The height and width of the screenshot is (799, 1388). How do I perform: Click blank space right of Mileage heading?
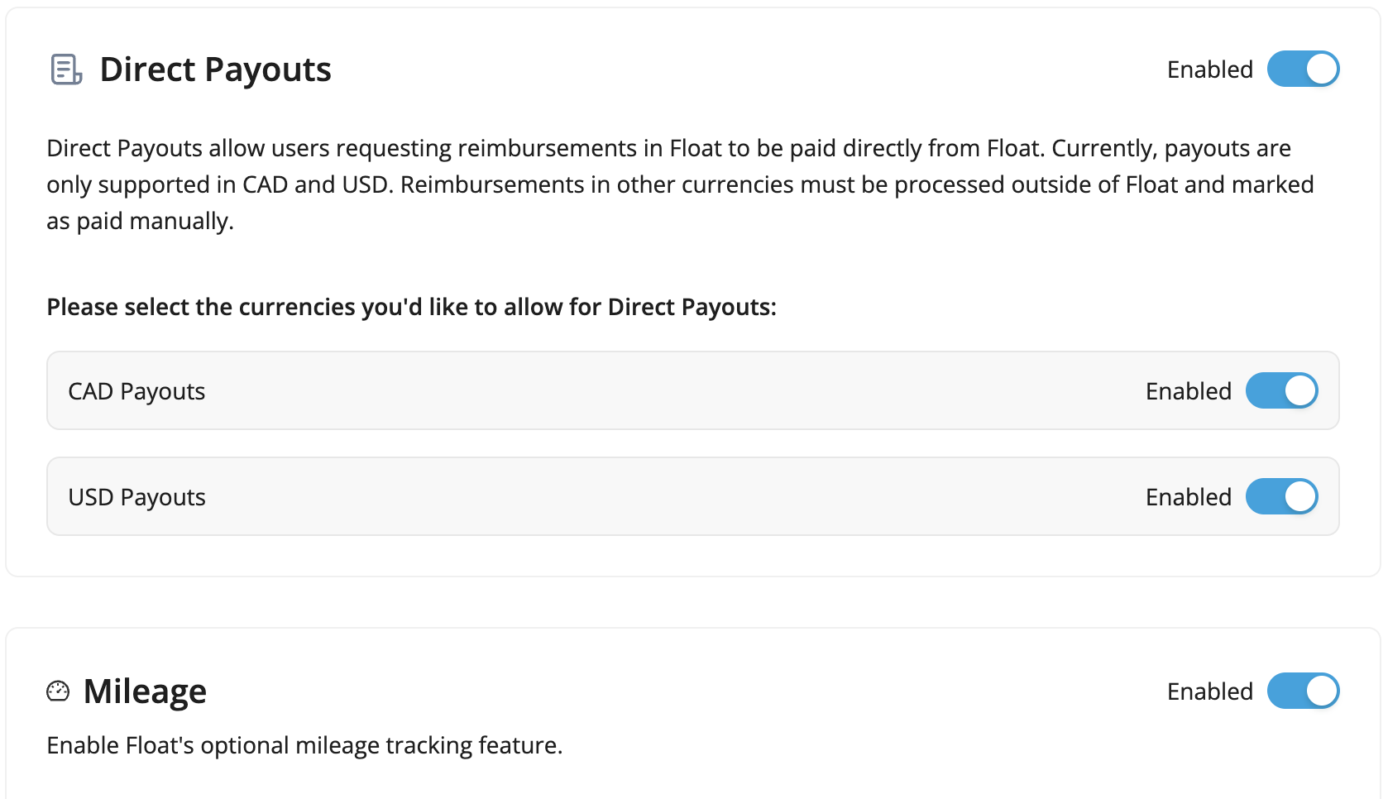(x=662, y=691)
